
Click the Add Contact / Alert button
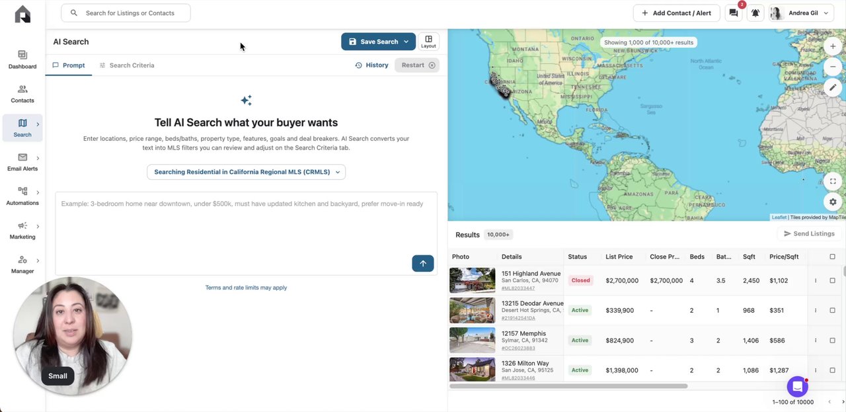click(676, 13)
